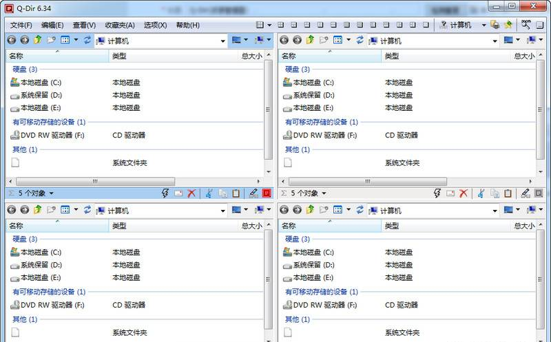Refresh the bottom-left pane
This screenshot has height=342, width=551.
pyautogui.click(x=87, y=210)
